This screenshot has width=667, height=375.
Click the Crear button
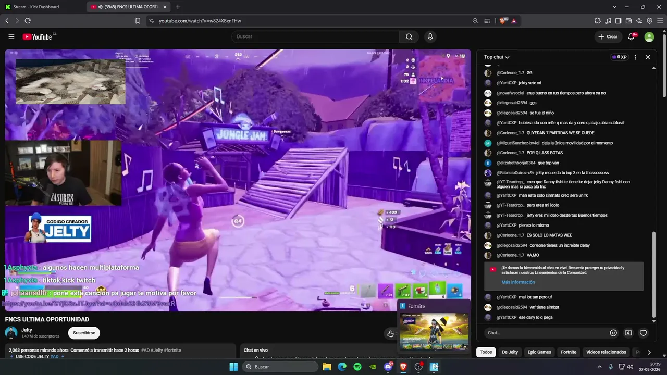point(608,37)
